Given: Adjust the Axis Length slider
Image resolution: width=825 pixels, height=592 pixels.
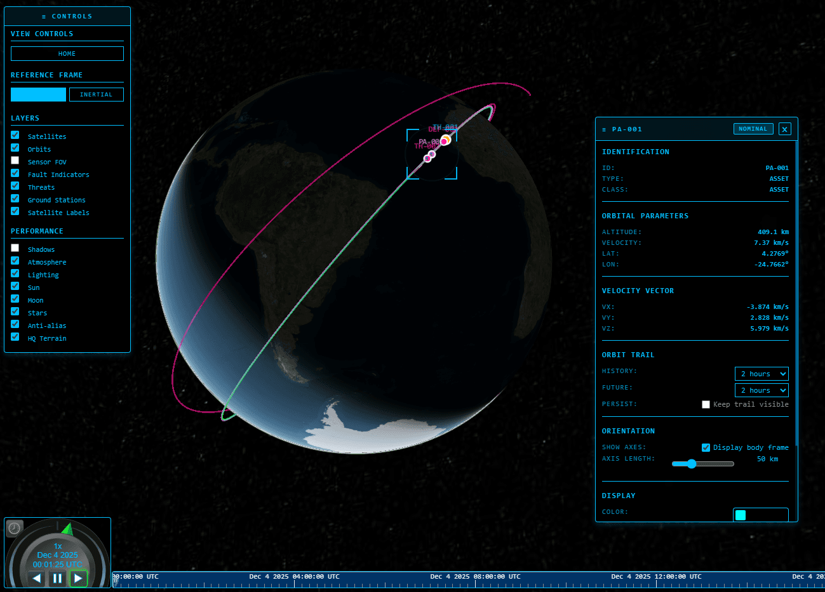Looking at the screenshot, I should coord(692,463).
